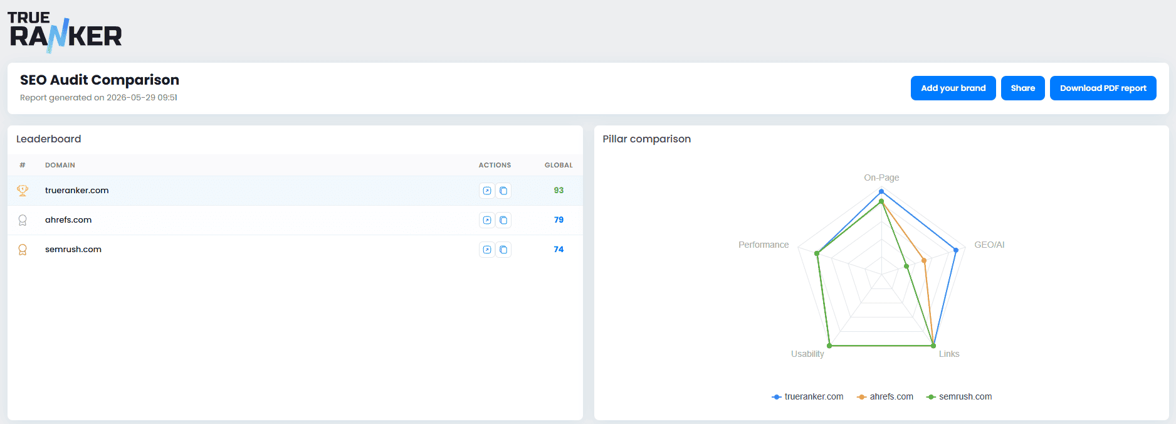This screenshot has width=1176, height=424.
Task: Click the GLOBAL column header
Action: pos(559,166)
